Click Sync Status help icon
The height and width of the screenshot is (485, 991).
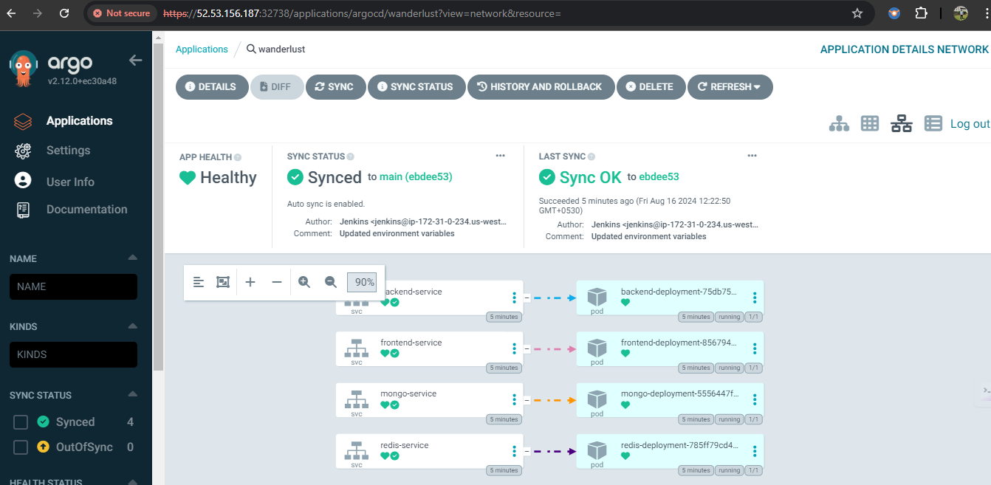click(x=351, y=156)
